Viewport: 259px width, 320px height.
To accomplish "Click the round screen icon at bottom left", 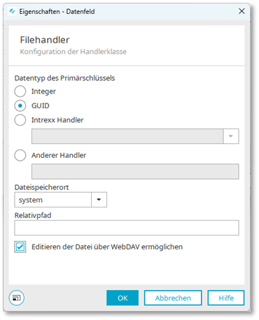I will coord(16,298).
